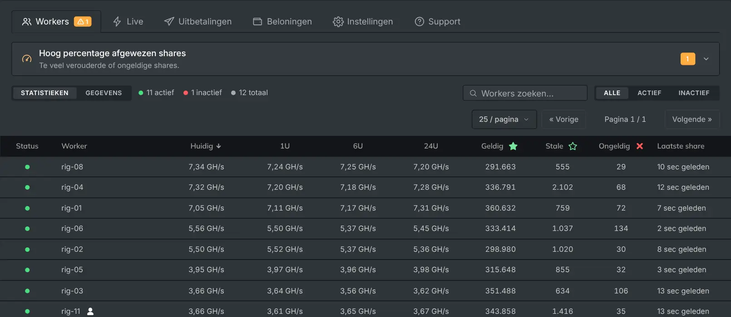Open worker rig-08

(x=72, y=167)
